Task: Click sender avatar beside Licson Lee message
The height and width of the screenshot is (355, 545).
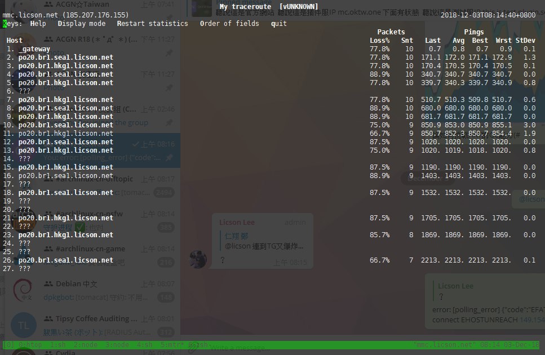Action: point(198,259)
